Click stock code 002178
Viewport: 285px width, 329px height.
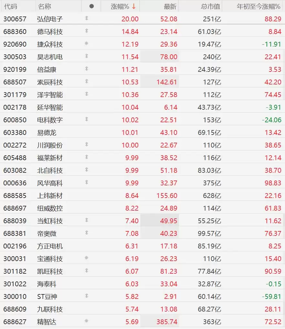tap(15, 107)
